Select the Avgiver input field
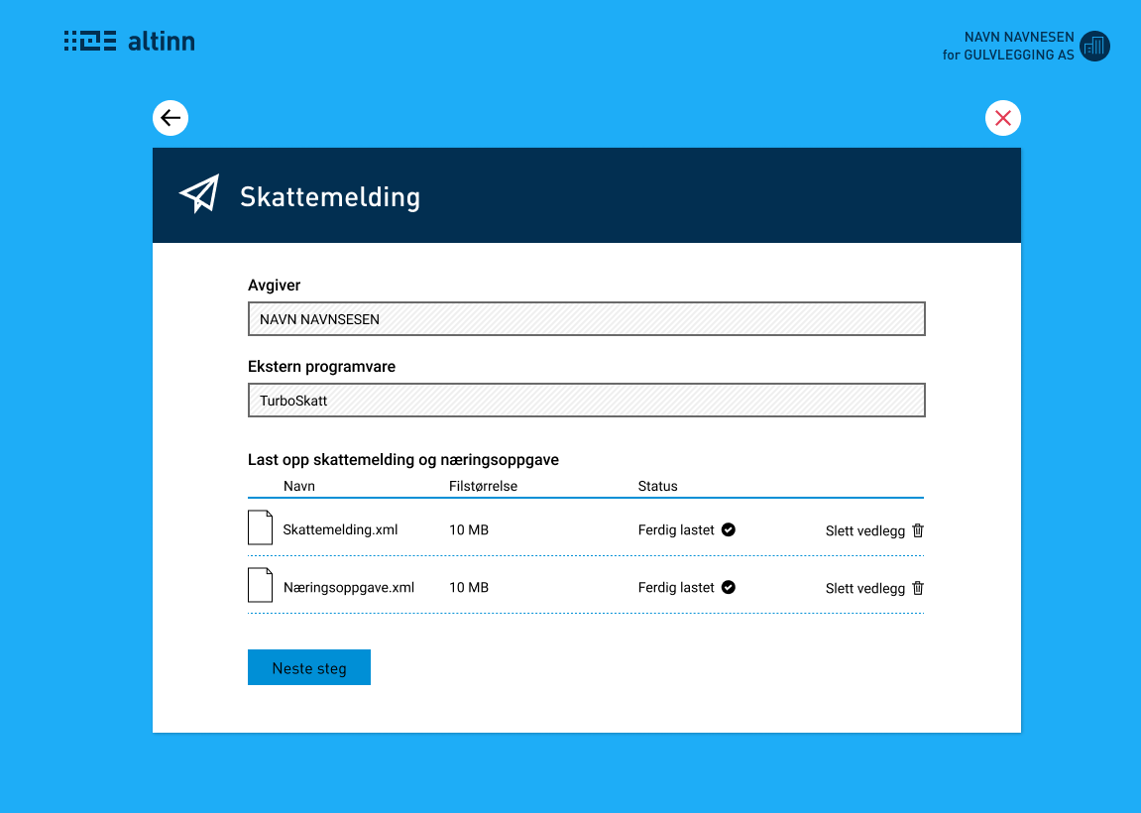The height and width of the screenshot is (813, 1141). pyautogui.click(x=586, y=318)
